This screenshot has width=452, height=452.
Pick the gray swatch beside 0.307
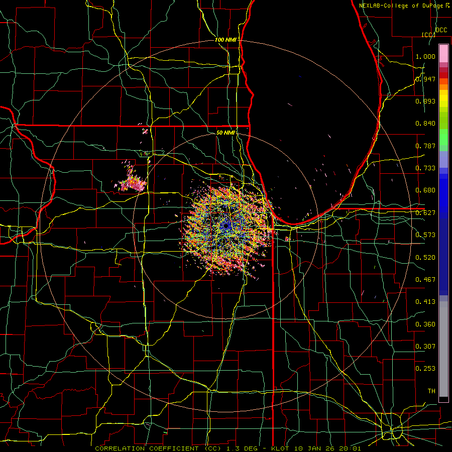(443, 349)
